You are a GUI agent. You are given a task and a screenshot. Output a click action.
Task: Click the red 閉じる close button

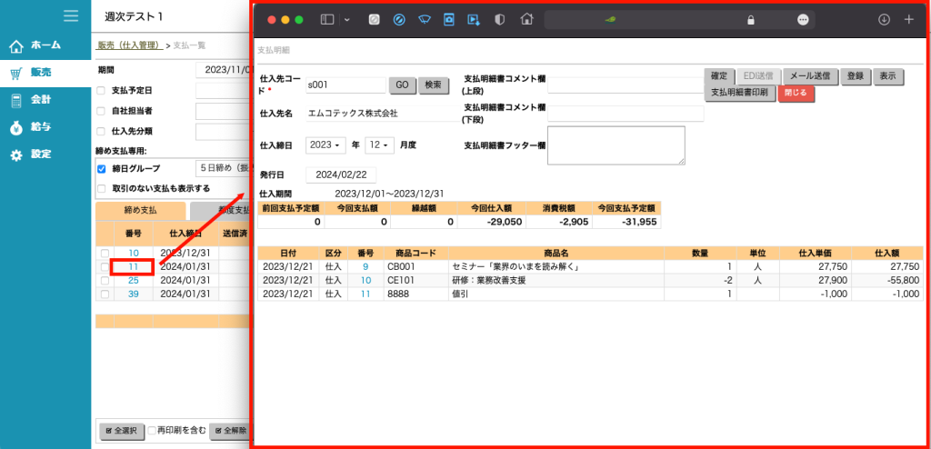[x=796, y=94]
